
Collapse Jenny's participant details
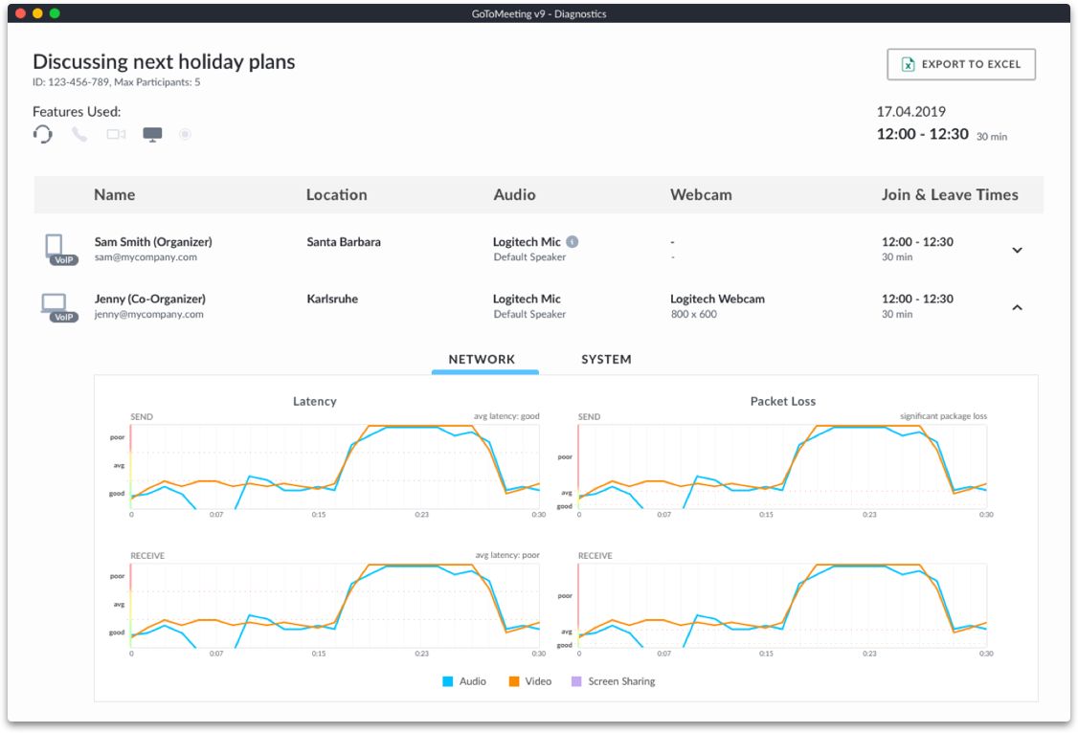(x=1017, y=307)
